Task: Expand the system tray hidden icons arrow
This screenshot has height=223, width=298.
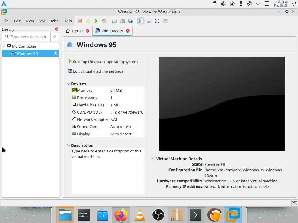Action: [258, 4]
